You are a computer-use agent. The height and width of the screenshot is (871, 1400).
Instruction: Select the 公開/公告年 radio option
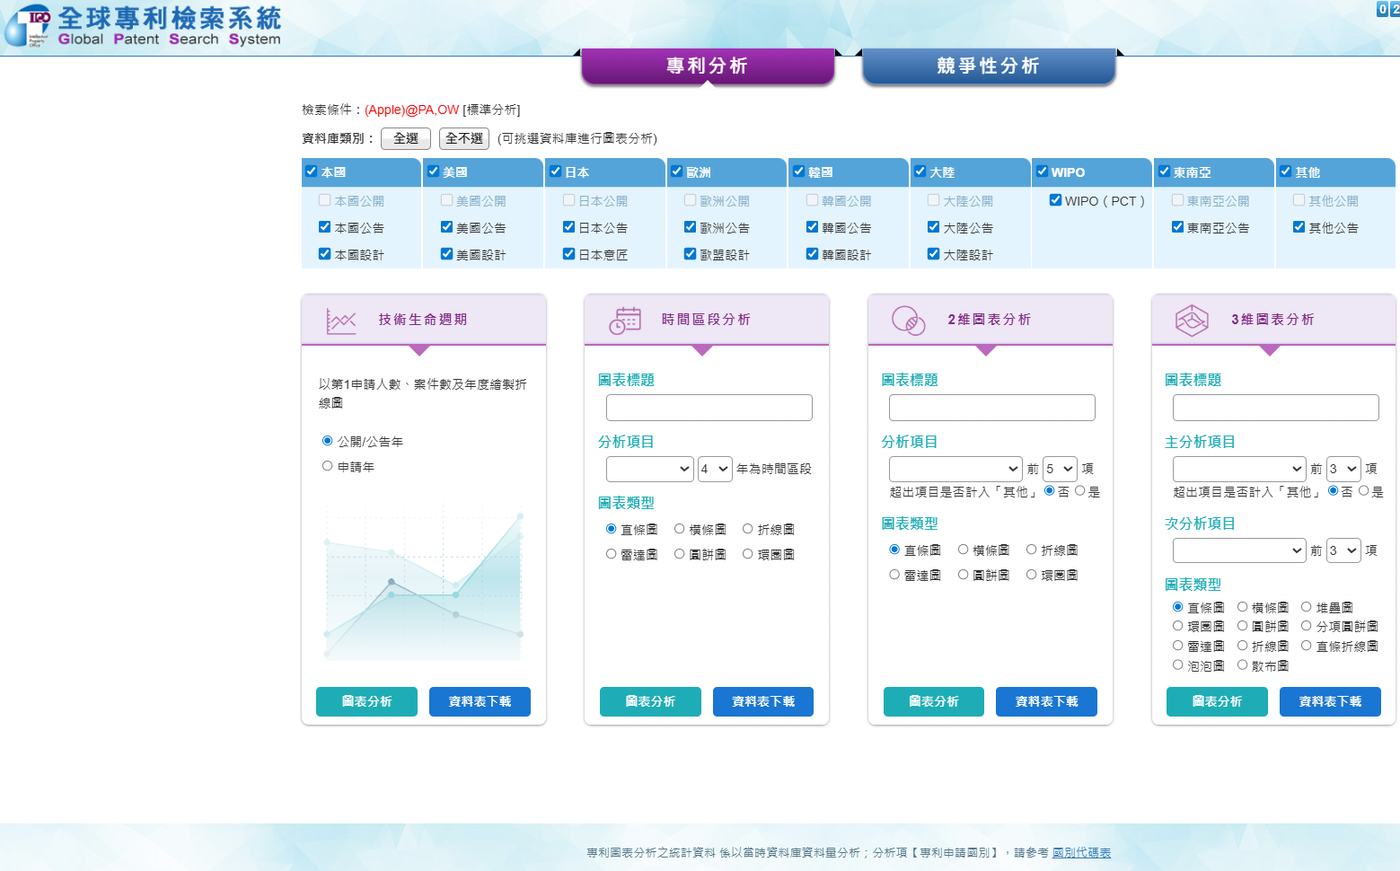tap(328, 441)
